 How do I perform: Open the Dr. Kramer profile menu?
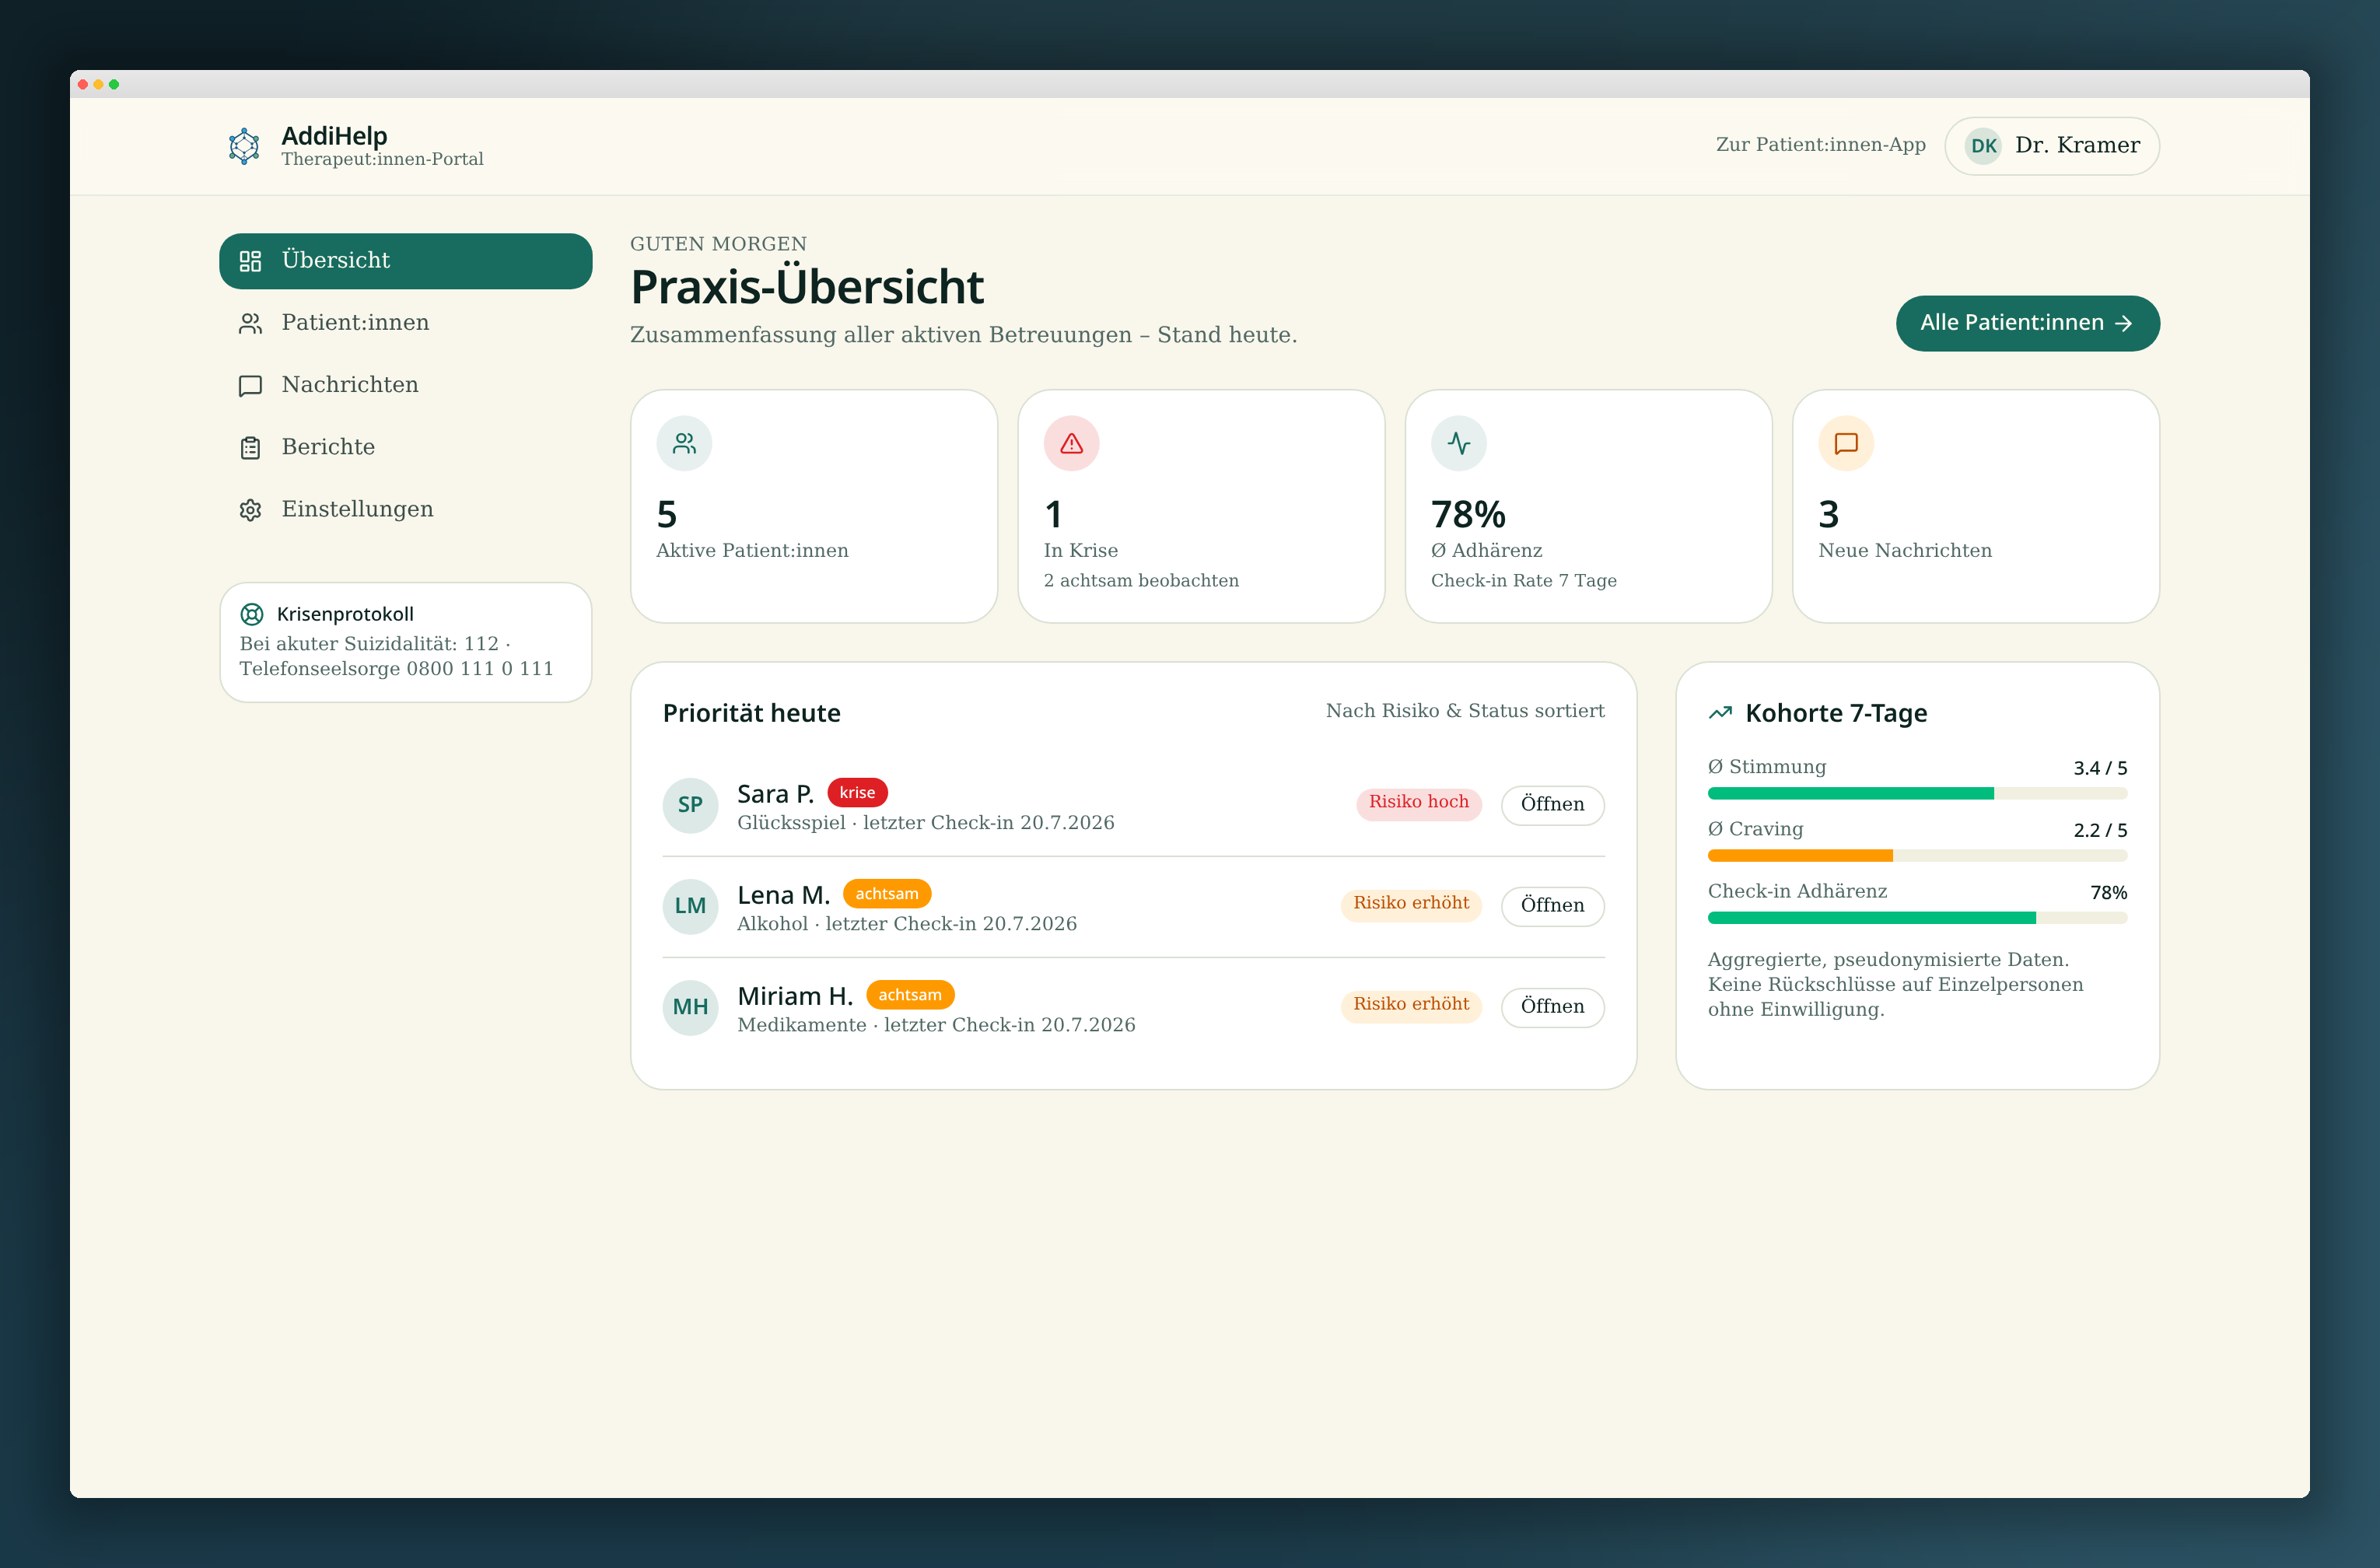click(2051, 146)
